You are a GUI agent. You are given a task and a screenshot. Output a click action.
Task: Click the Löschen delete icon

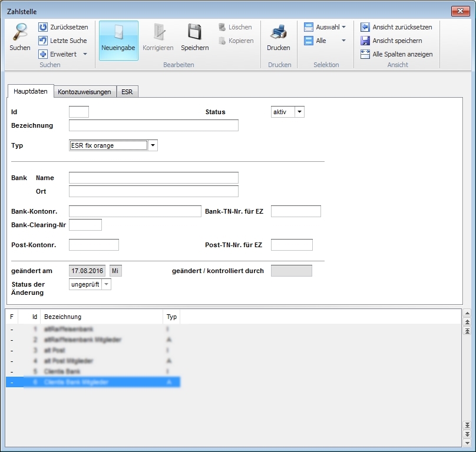coord(222,27)
